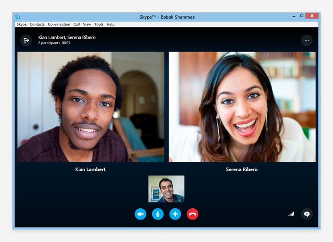
Task: Click the Kian Lambert name label
Action: point(90,169)
